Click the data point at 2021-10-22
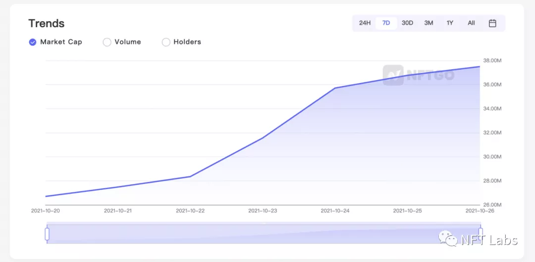 click(x=190, y=176)
